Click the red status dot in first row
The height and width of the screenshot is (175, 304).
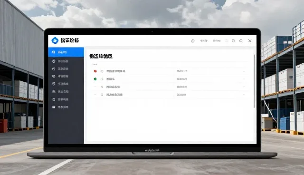pos(95,71)
